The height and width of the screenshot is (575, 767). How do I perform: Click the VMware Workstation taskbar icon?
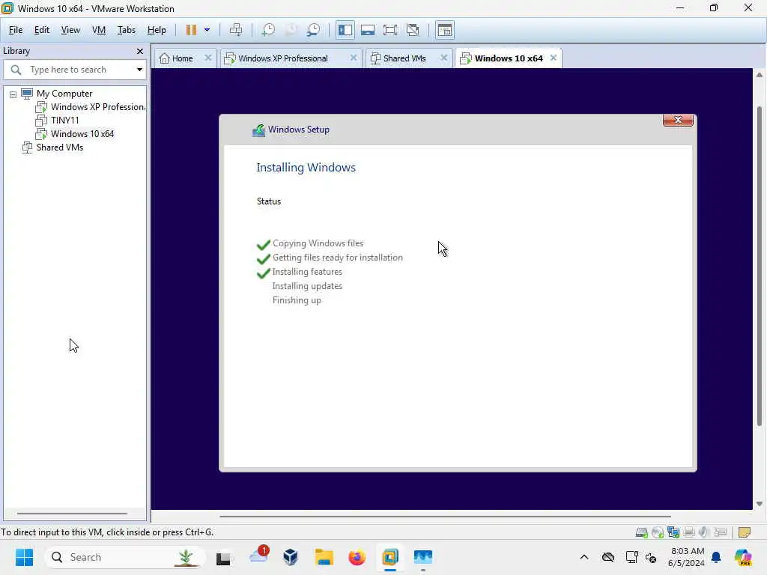[390, 557]
